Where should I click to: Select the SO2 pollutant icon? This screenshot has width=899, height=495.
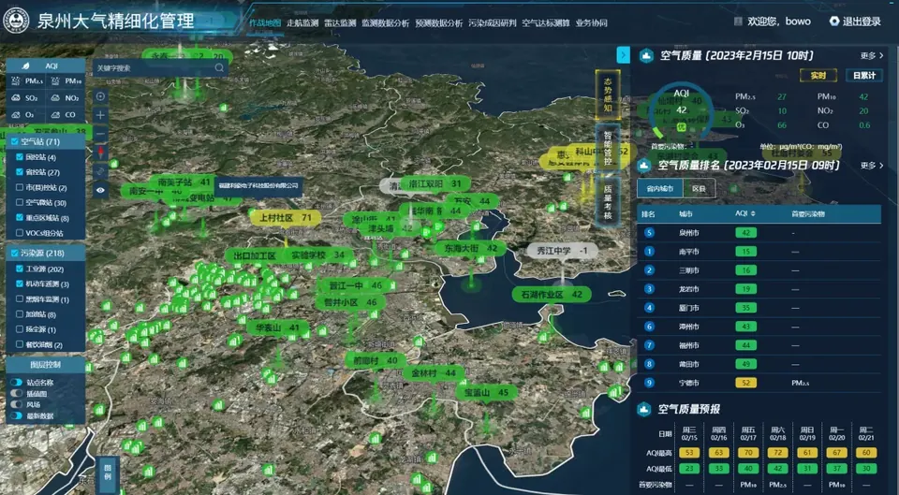[x=16, y=98]
